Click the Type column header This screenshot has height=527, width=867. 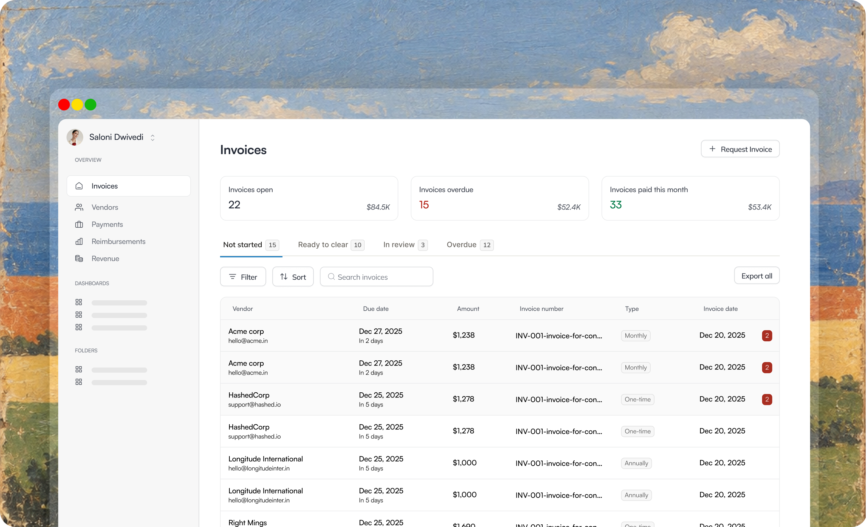632,308
